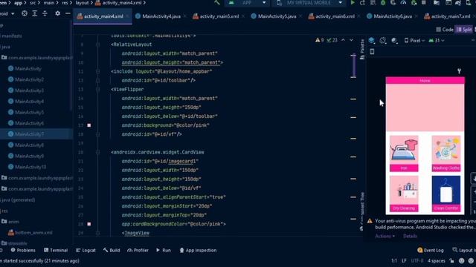476x267 pixels.
Task: Open the Profile app gauge icon
Action: 403,3
